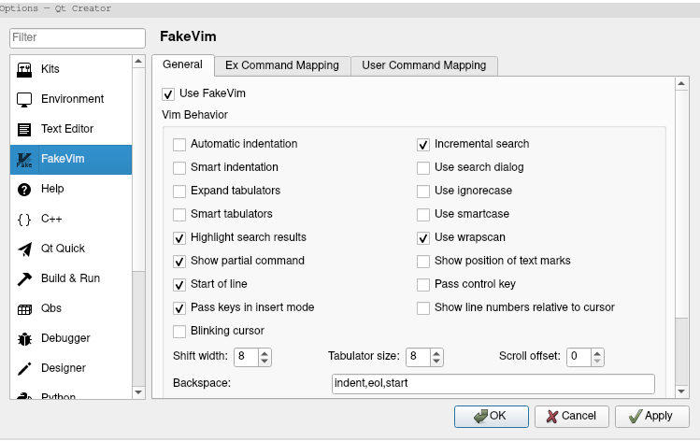The image size is (700, 441).
Task: Decrease Scroll offset with down arrow
Action: [x=597, y=361]
